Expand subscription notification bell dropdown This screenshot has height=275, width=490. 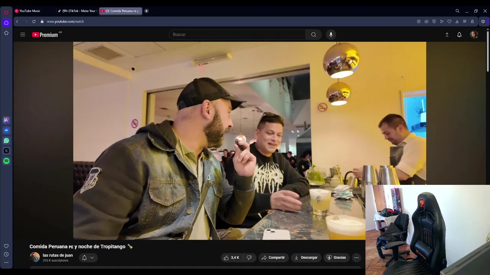point(88,258)
